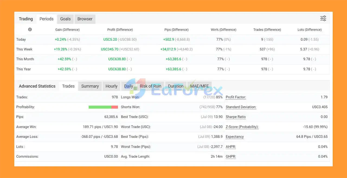Click the AHPR label
This screenshot has height=178, width=347.
231,147
